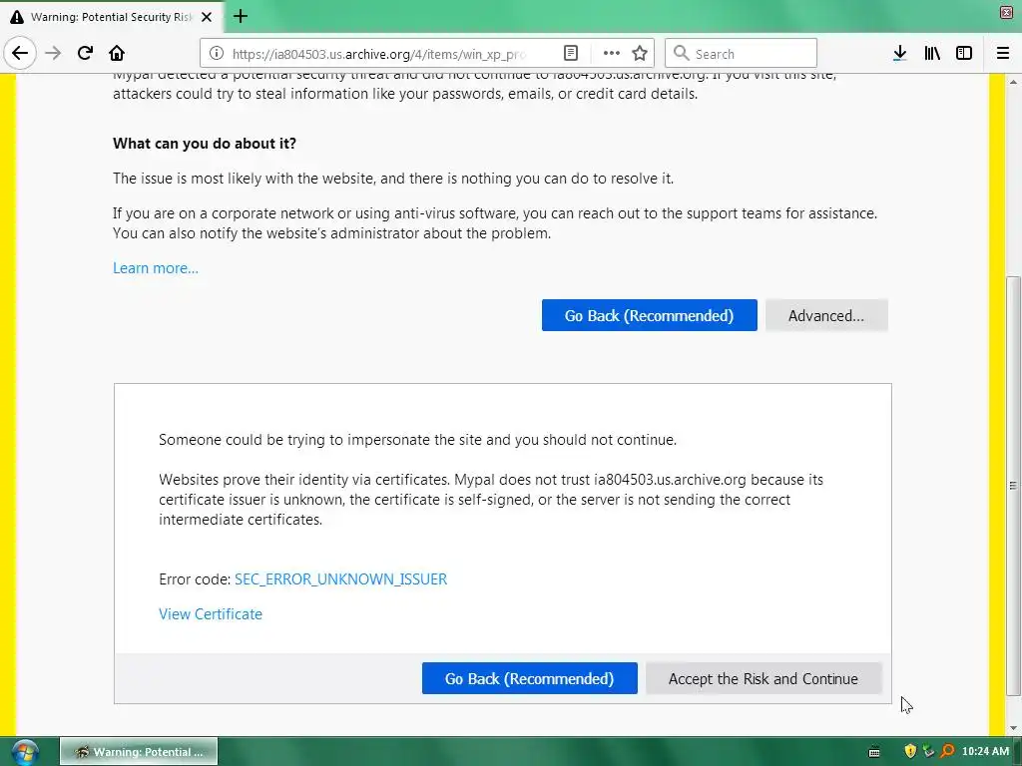
Task: Open the home page icon
Action: tap(117, 54)
